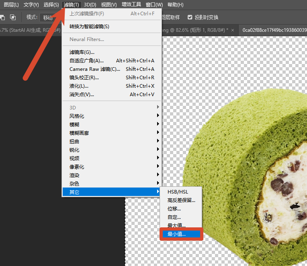Image resolution: width=307 pixels, height=266 pixels.
Task: Click the intersect-with-selection icon in options bar
Action: click(x=13, y=17)
